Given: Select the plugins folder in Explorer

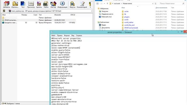Looking at the screenshot, I should (126, 17).
